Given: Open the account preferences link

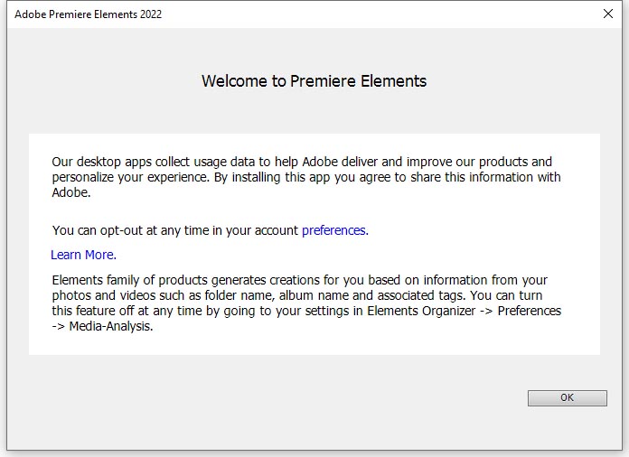Looking at the screenshot, I should (335, 231).
